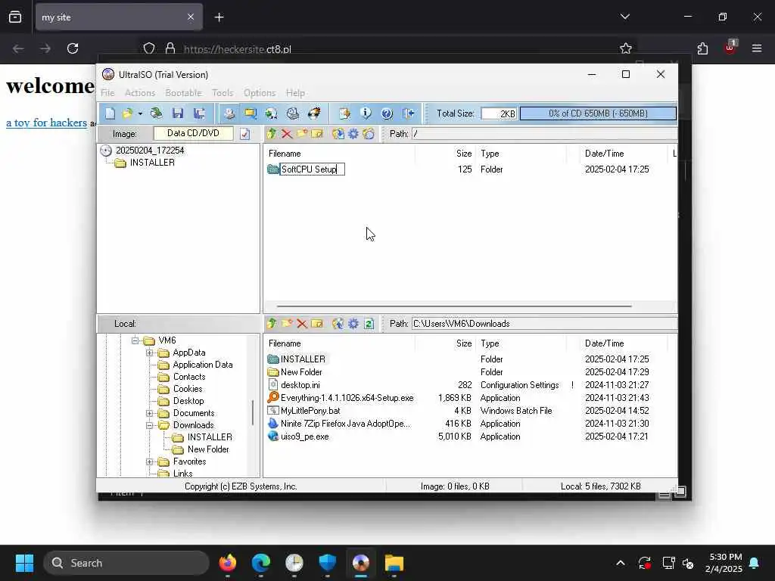Click the Open CD/DVD toolbar icon
The image size is (775, 581).
pos(157,113)
